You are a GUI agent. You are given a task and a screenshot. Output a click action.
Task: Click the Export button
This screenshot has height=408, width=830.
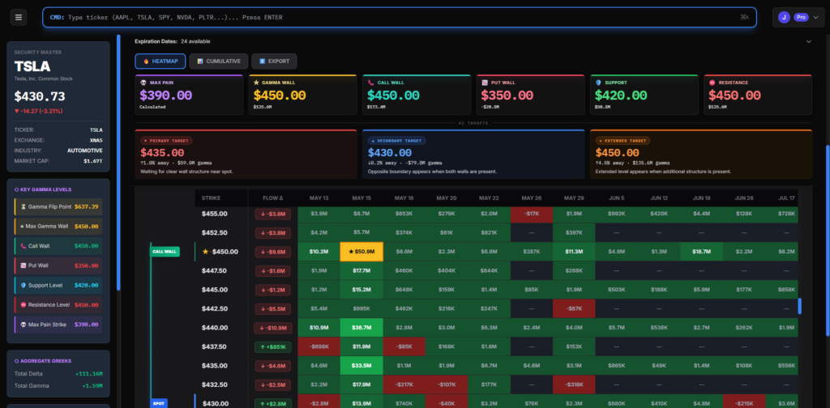pyautogui.click(x=274, y=62)
